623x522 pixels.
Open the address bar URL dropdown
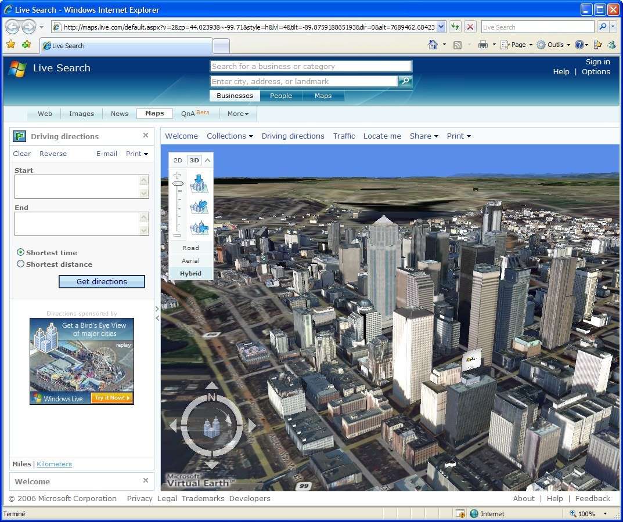pyautogui.click(x=441, y=27)
